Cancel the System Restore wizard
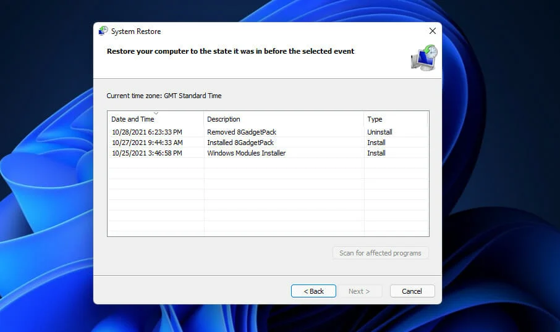Image resolution: width=560 pixels, height=332 pixels. pyautogui.click(x=412, y=291)
